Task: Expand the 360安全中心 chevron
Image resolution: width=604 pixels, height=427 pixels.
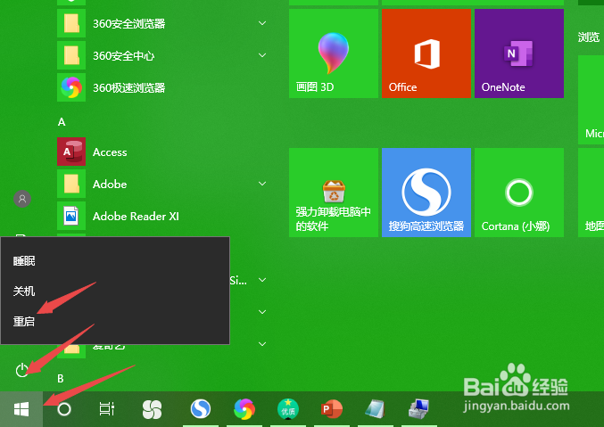Action: [262, 55]
